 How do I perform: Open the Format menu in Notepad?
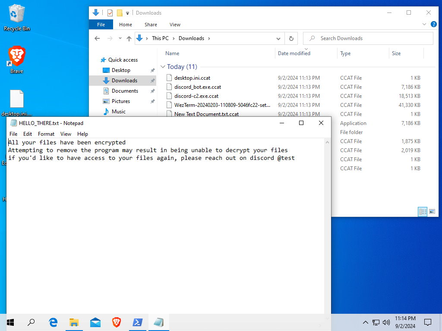46,134
